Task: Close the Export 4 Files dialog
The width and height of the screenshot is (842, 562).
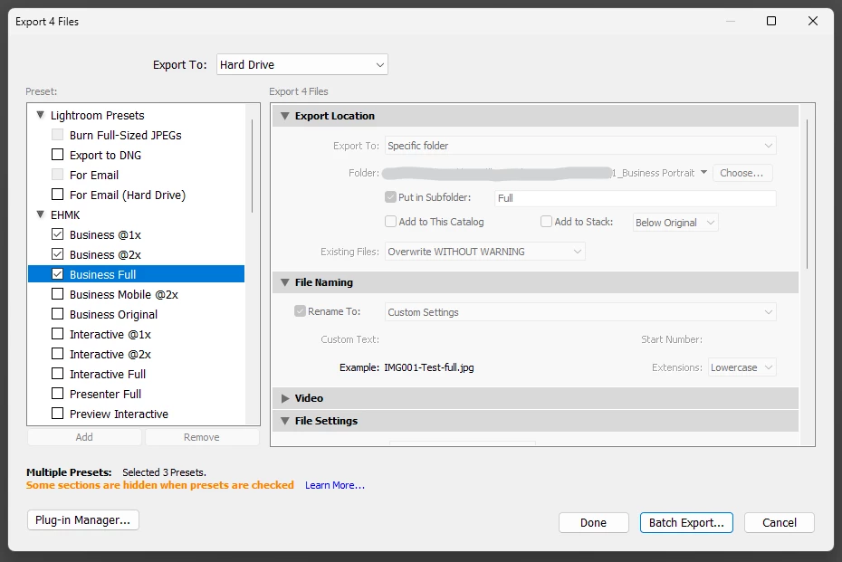Action: pos(813,21)
